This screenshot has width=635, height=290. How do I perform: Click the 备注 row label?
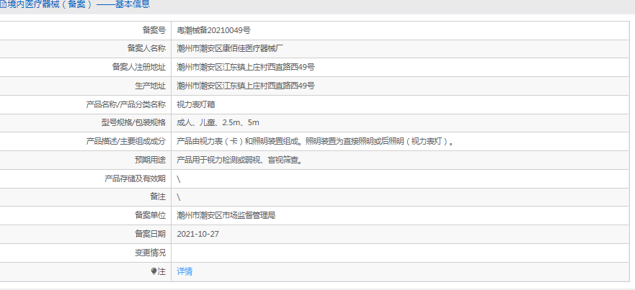point(158,196)
